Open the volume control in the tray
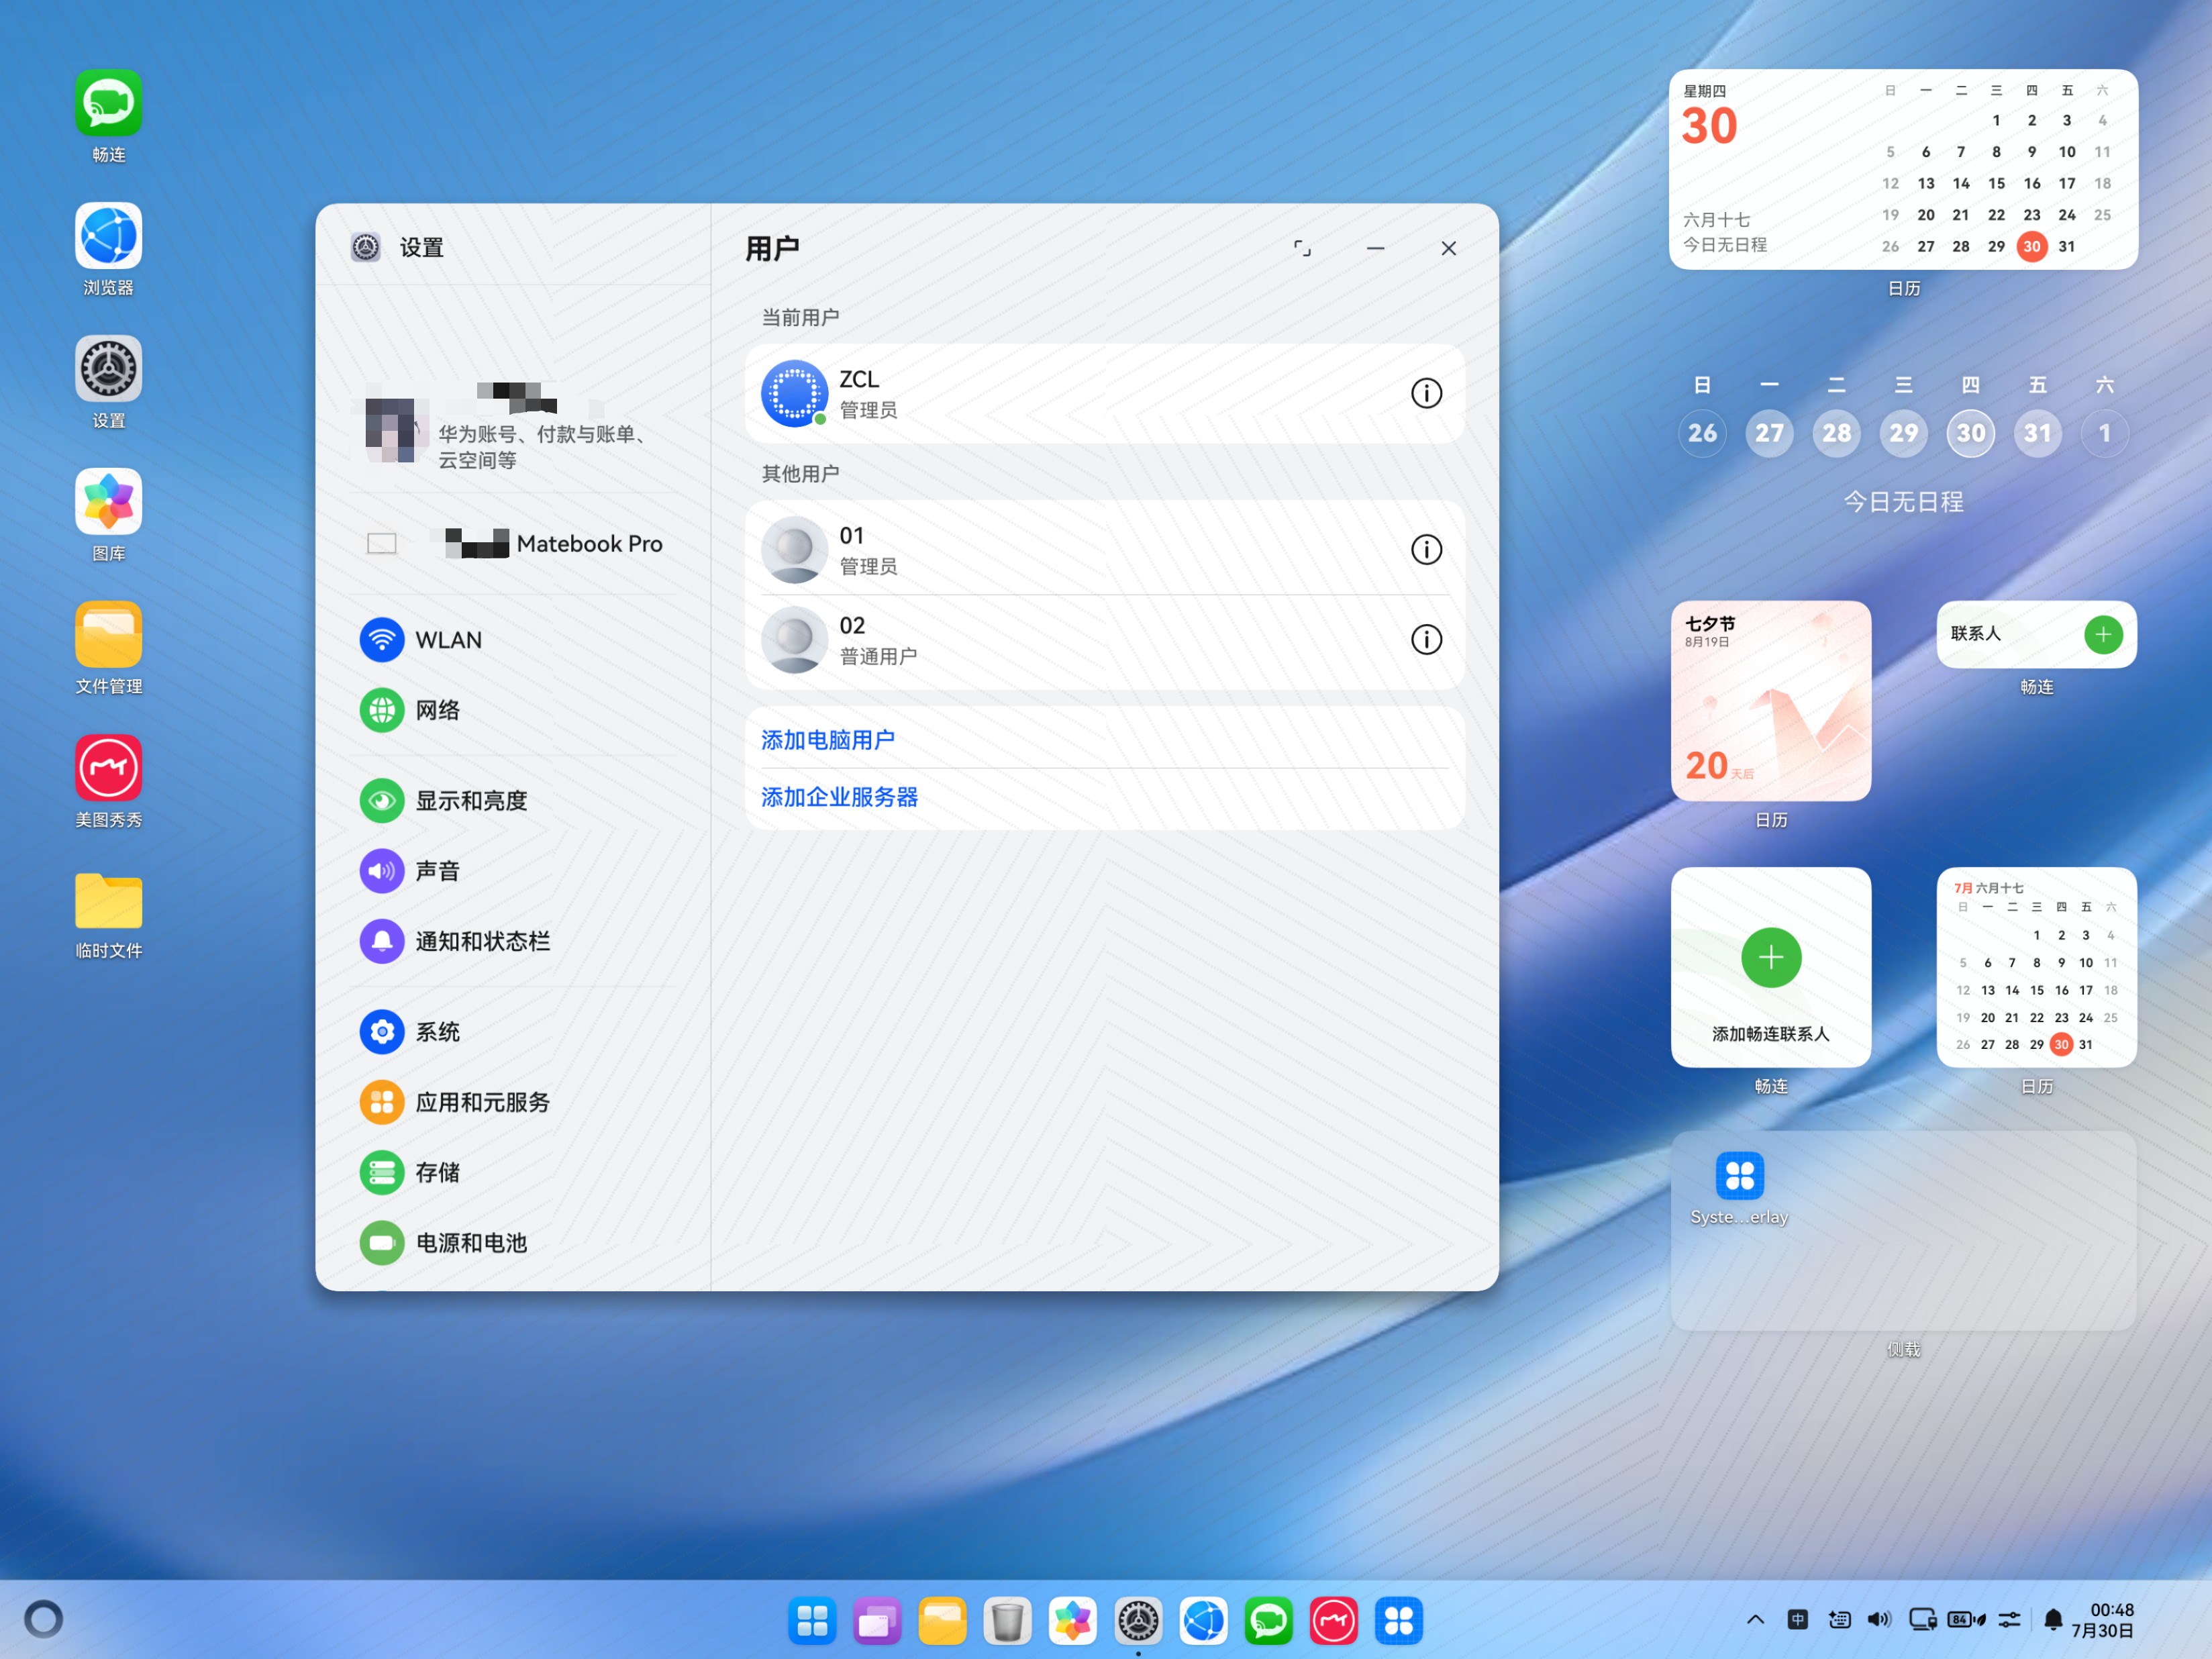Image resolution: width=2212 pixels, height=1659 pixels. tap(1880, 1620)
